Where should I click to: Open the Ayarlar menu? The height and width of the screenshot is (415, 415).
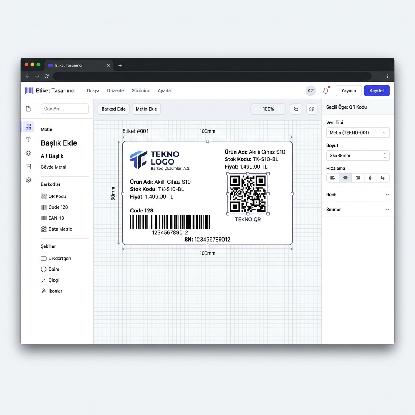(165, 90)
